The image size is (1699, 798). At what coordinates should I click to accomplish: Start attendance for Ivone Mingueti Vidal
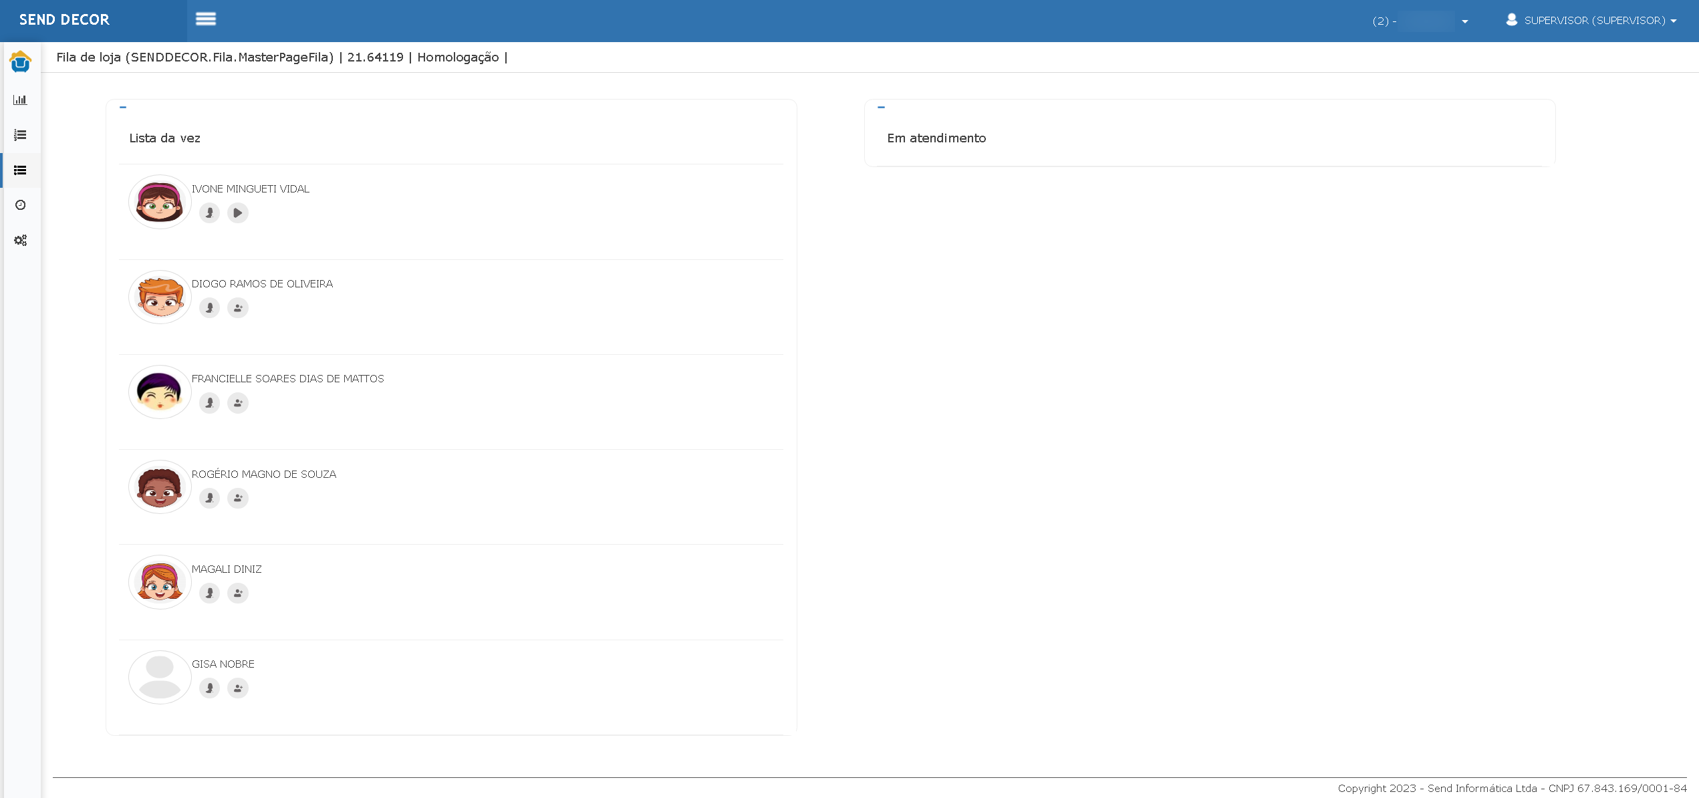pyautogui.click(x=238, y=213)
